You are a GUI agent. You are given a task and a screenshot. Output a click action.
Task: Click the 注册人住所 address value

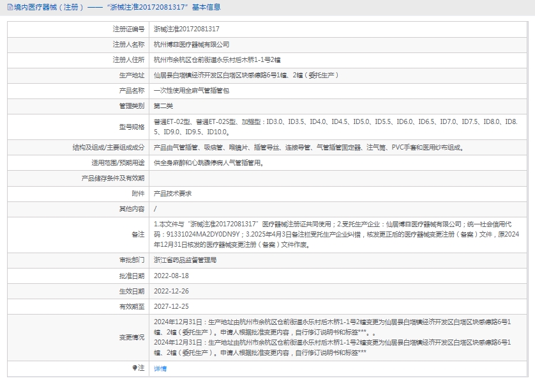pos(216,60)
